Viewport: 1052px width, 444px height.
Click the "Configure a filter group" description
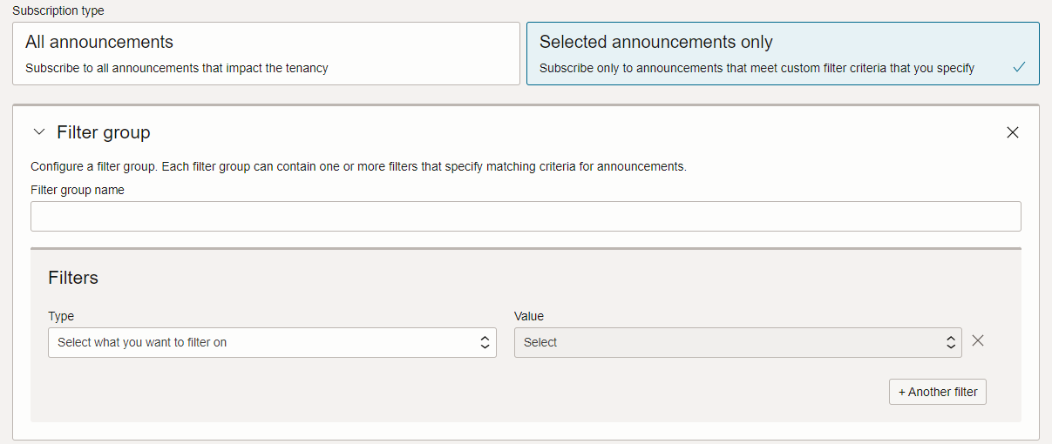358,166
